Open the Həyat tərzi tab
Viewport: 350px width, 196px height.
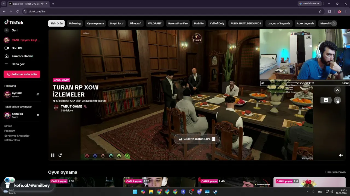pos(117,23)
